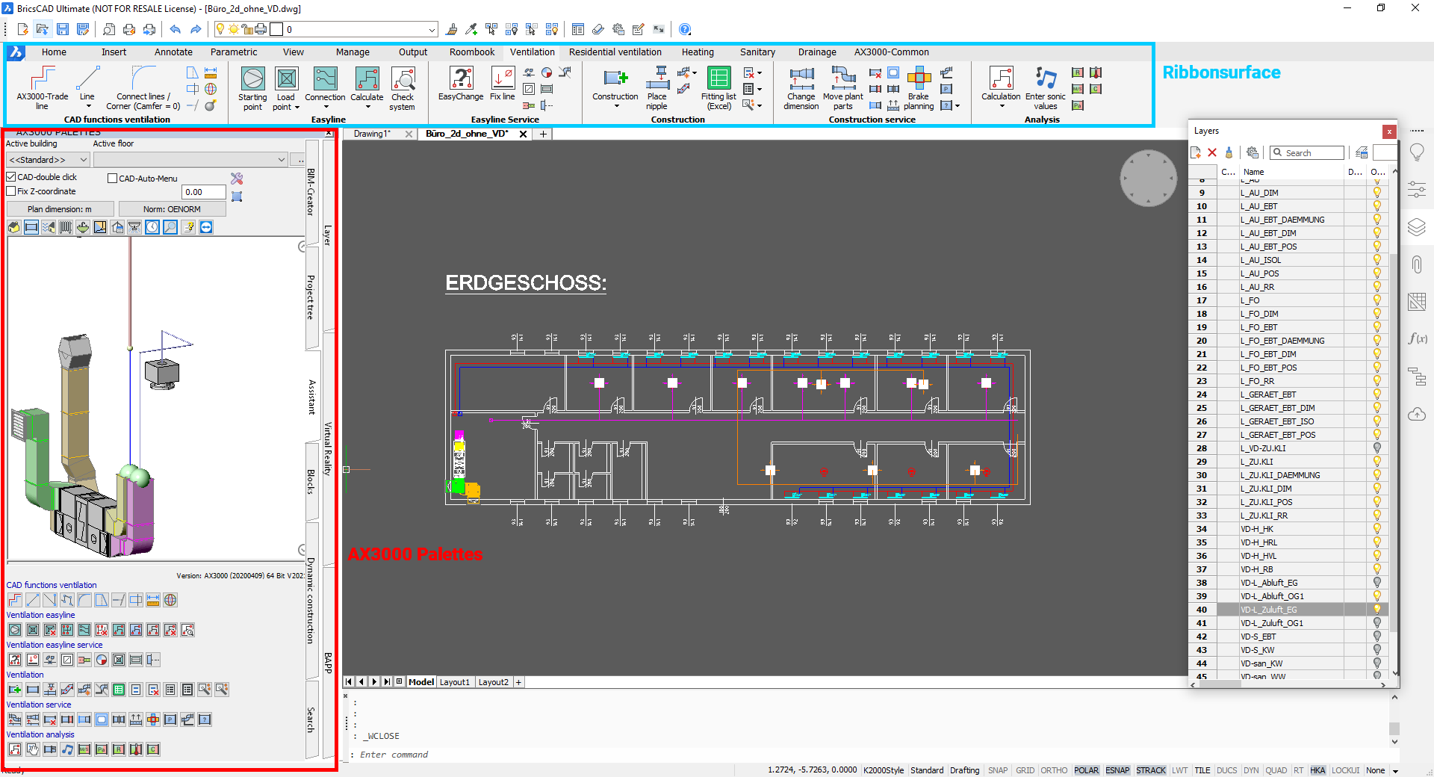Click the Redo arrow icon
Image resolution: width=1434 pixels, height=777 pixels.
196,29
